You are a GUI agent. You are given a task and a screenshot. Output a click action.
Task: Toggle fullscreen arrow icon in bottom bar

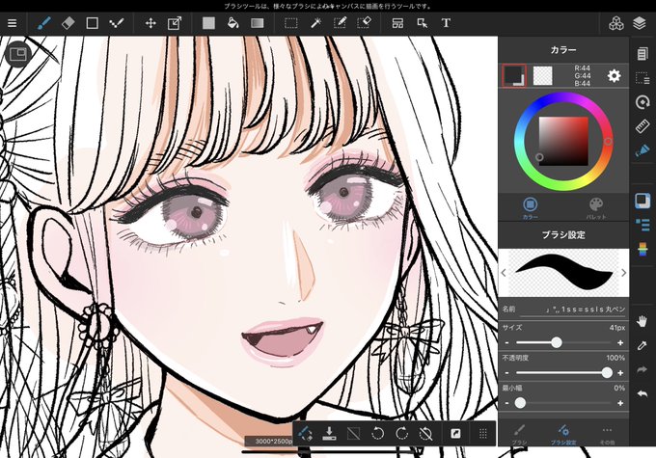[455, 434]
